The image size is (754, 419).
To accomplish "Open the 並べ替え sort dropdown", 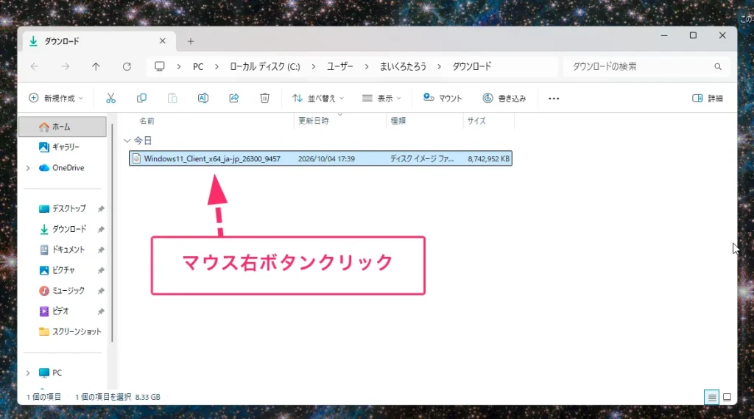I will tap(318, 98).
